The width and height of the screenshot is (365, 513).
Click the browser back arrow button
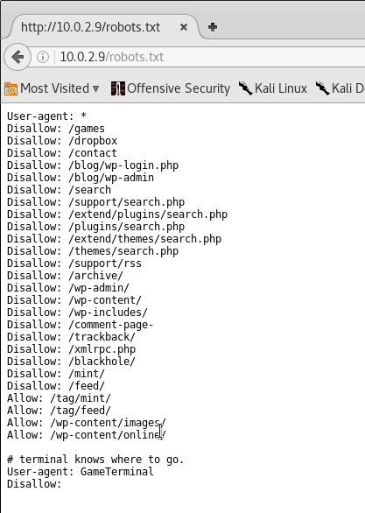(x=18, y=57)
